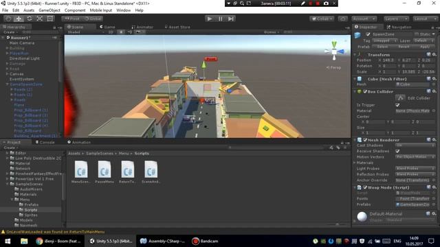
Task: Switch to the Animator tab
Action: (142, 27)
